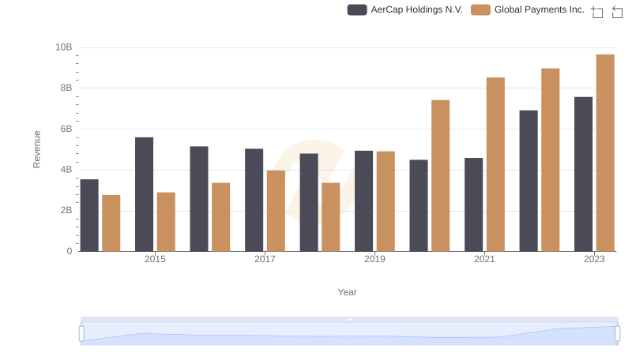This screenshot has width=632, height=364.
Task: Click the 2016 Global Payments orange bar
Action: (221, 217)
